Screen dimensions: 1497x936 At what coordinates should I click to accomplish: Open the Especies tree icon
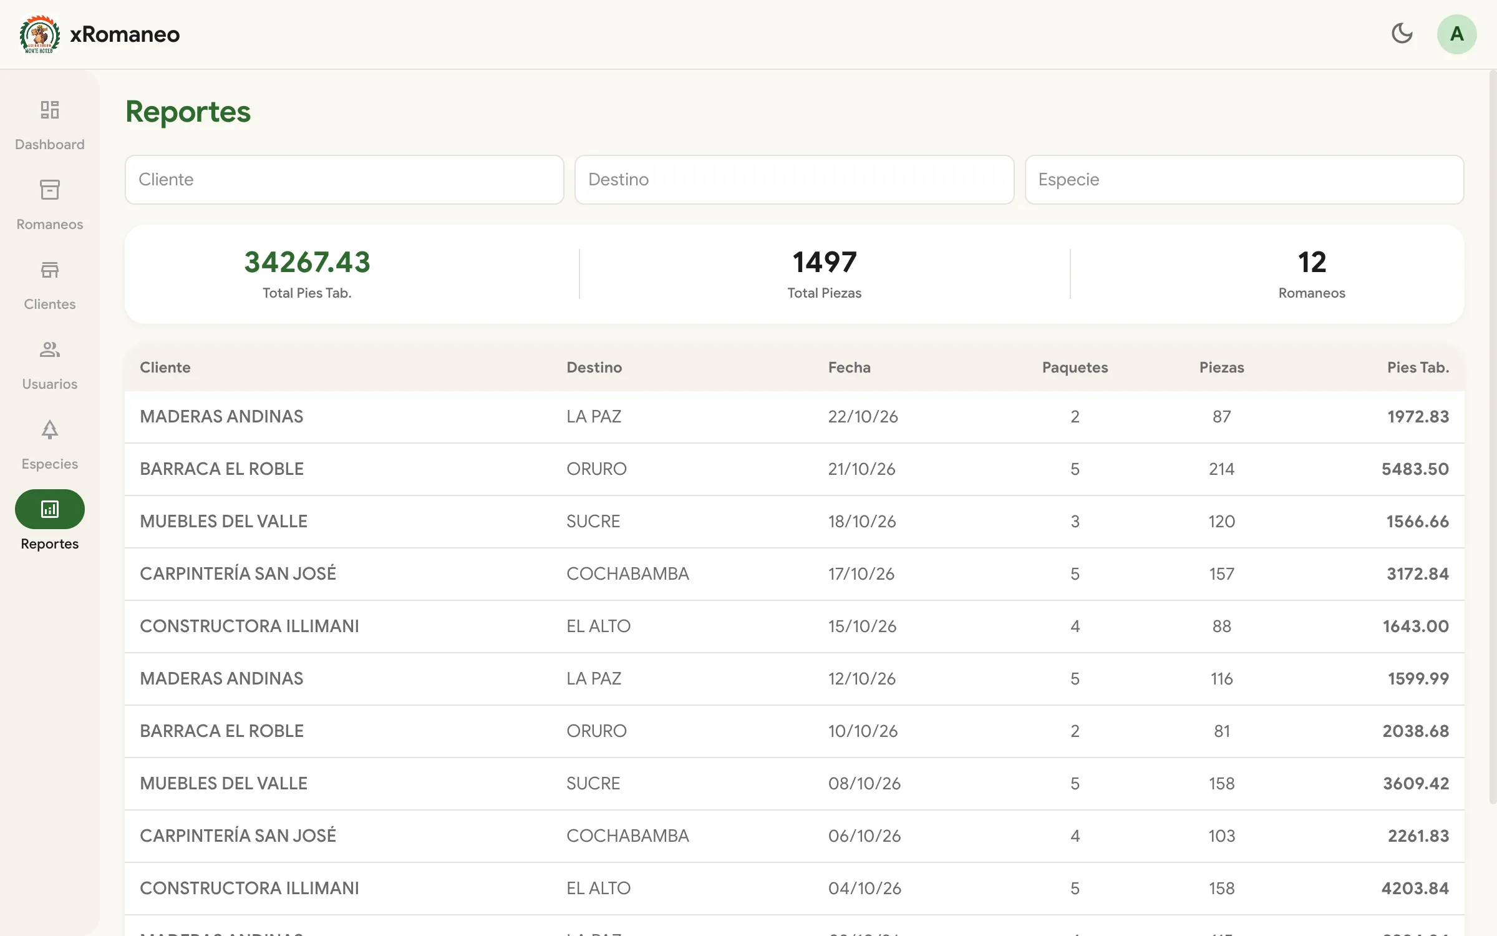[50, 429]
